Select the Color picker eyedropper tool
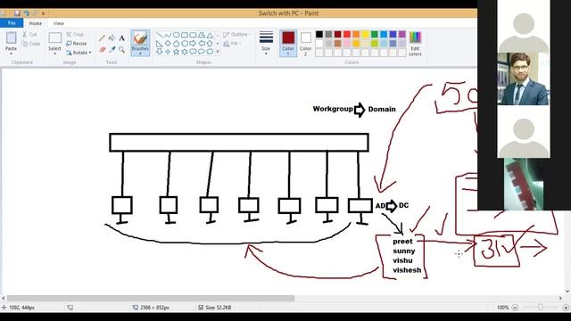The height and width of the screenshot is (321, 571). click(112, 49)
